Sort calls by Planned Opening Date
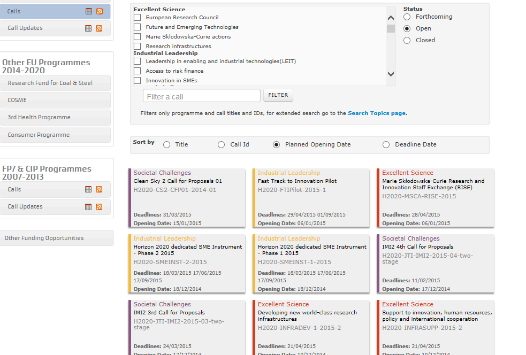Image resolution: width=526 pixels, height=355 pixels. pos(276,145)
